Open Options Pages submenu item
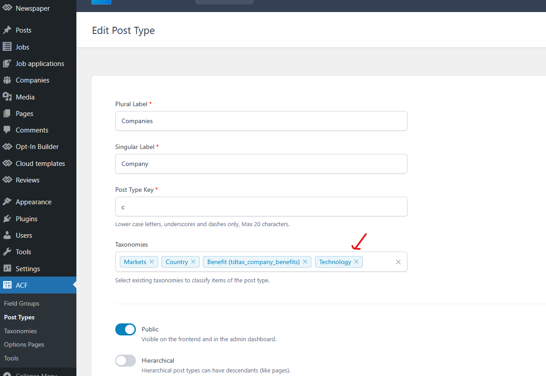Viewport: 546px width, 376px height. tap(24, 344)
